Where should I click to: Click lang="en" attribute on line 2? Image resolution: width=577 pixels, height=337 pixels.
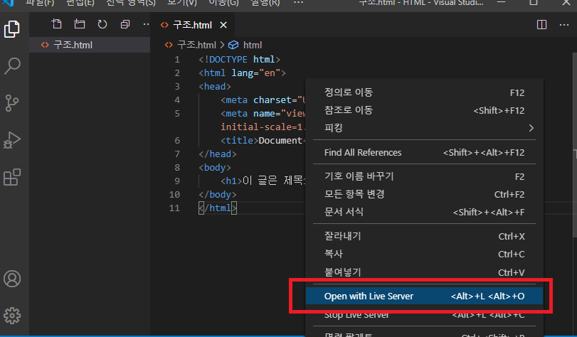click(x=255, y=73)
